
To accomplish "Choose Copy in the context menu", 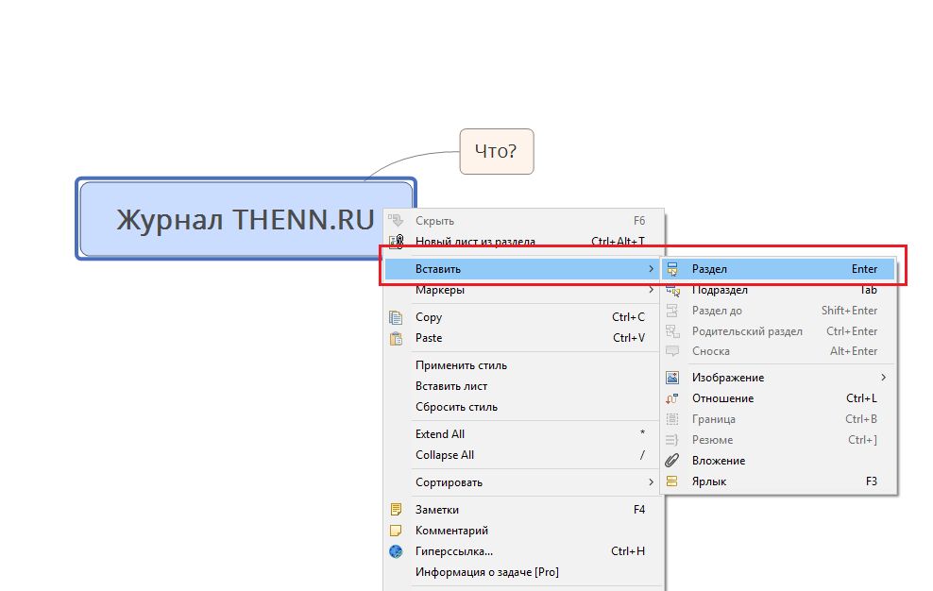I will click(x=523, y=317).
